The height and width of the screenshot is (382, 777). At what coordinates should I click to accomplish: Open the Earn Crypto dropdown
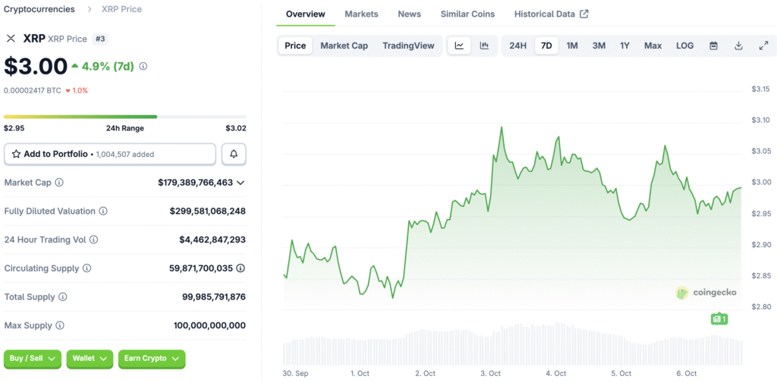pyautogui.click(x=152, y=358)
